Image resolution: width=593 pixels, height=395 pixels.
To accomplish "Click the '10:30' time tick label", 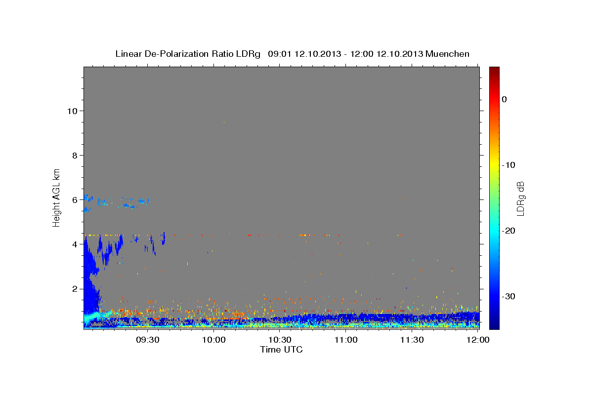I will 280,340.
